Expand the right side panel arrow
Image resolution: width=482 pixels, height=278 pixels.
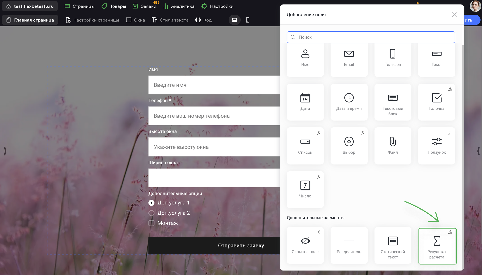478,151
